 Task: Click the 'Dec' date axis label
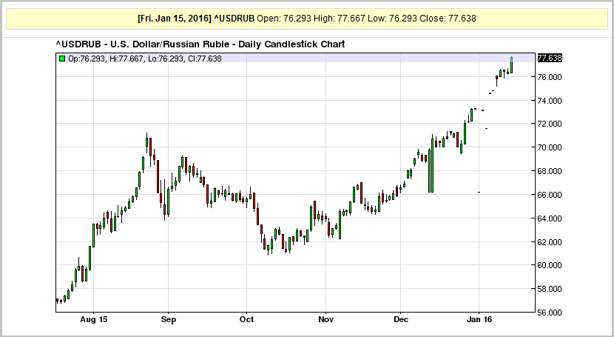pyautogui.click(x=401, y=319)
